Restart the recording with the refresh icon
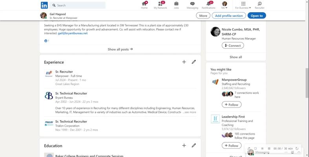The height and width of the screenshot is (157, 309). click(x=297, y=148)
